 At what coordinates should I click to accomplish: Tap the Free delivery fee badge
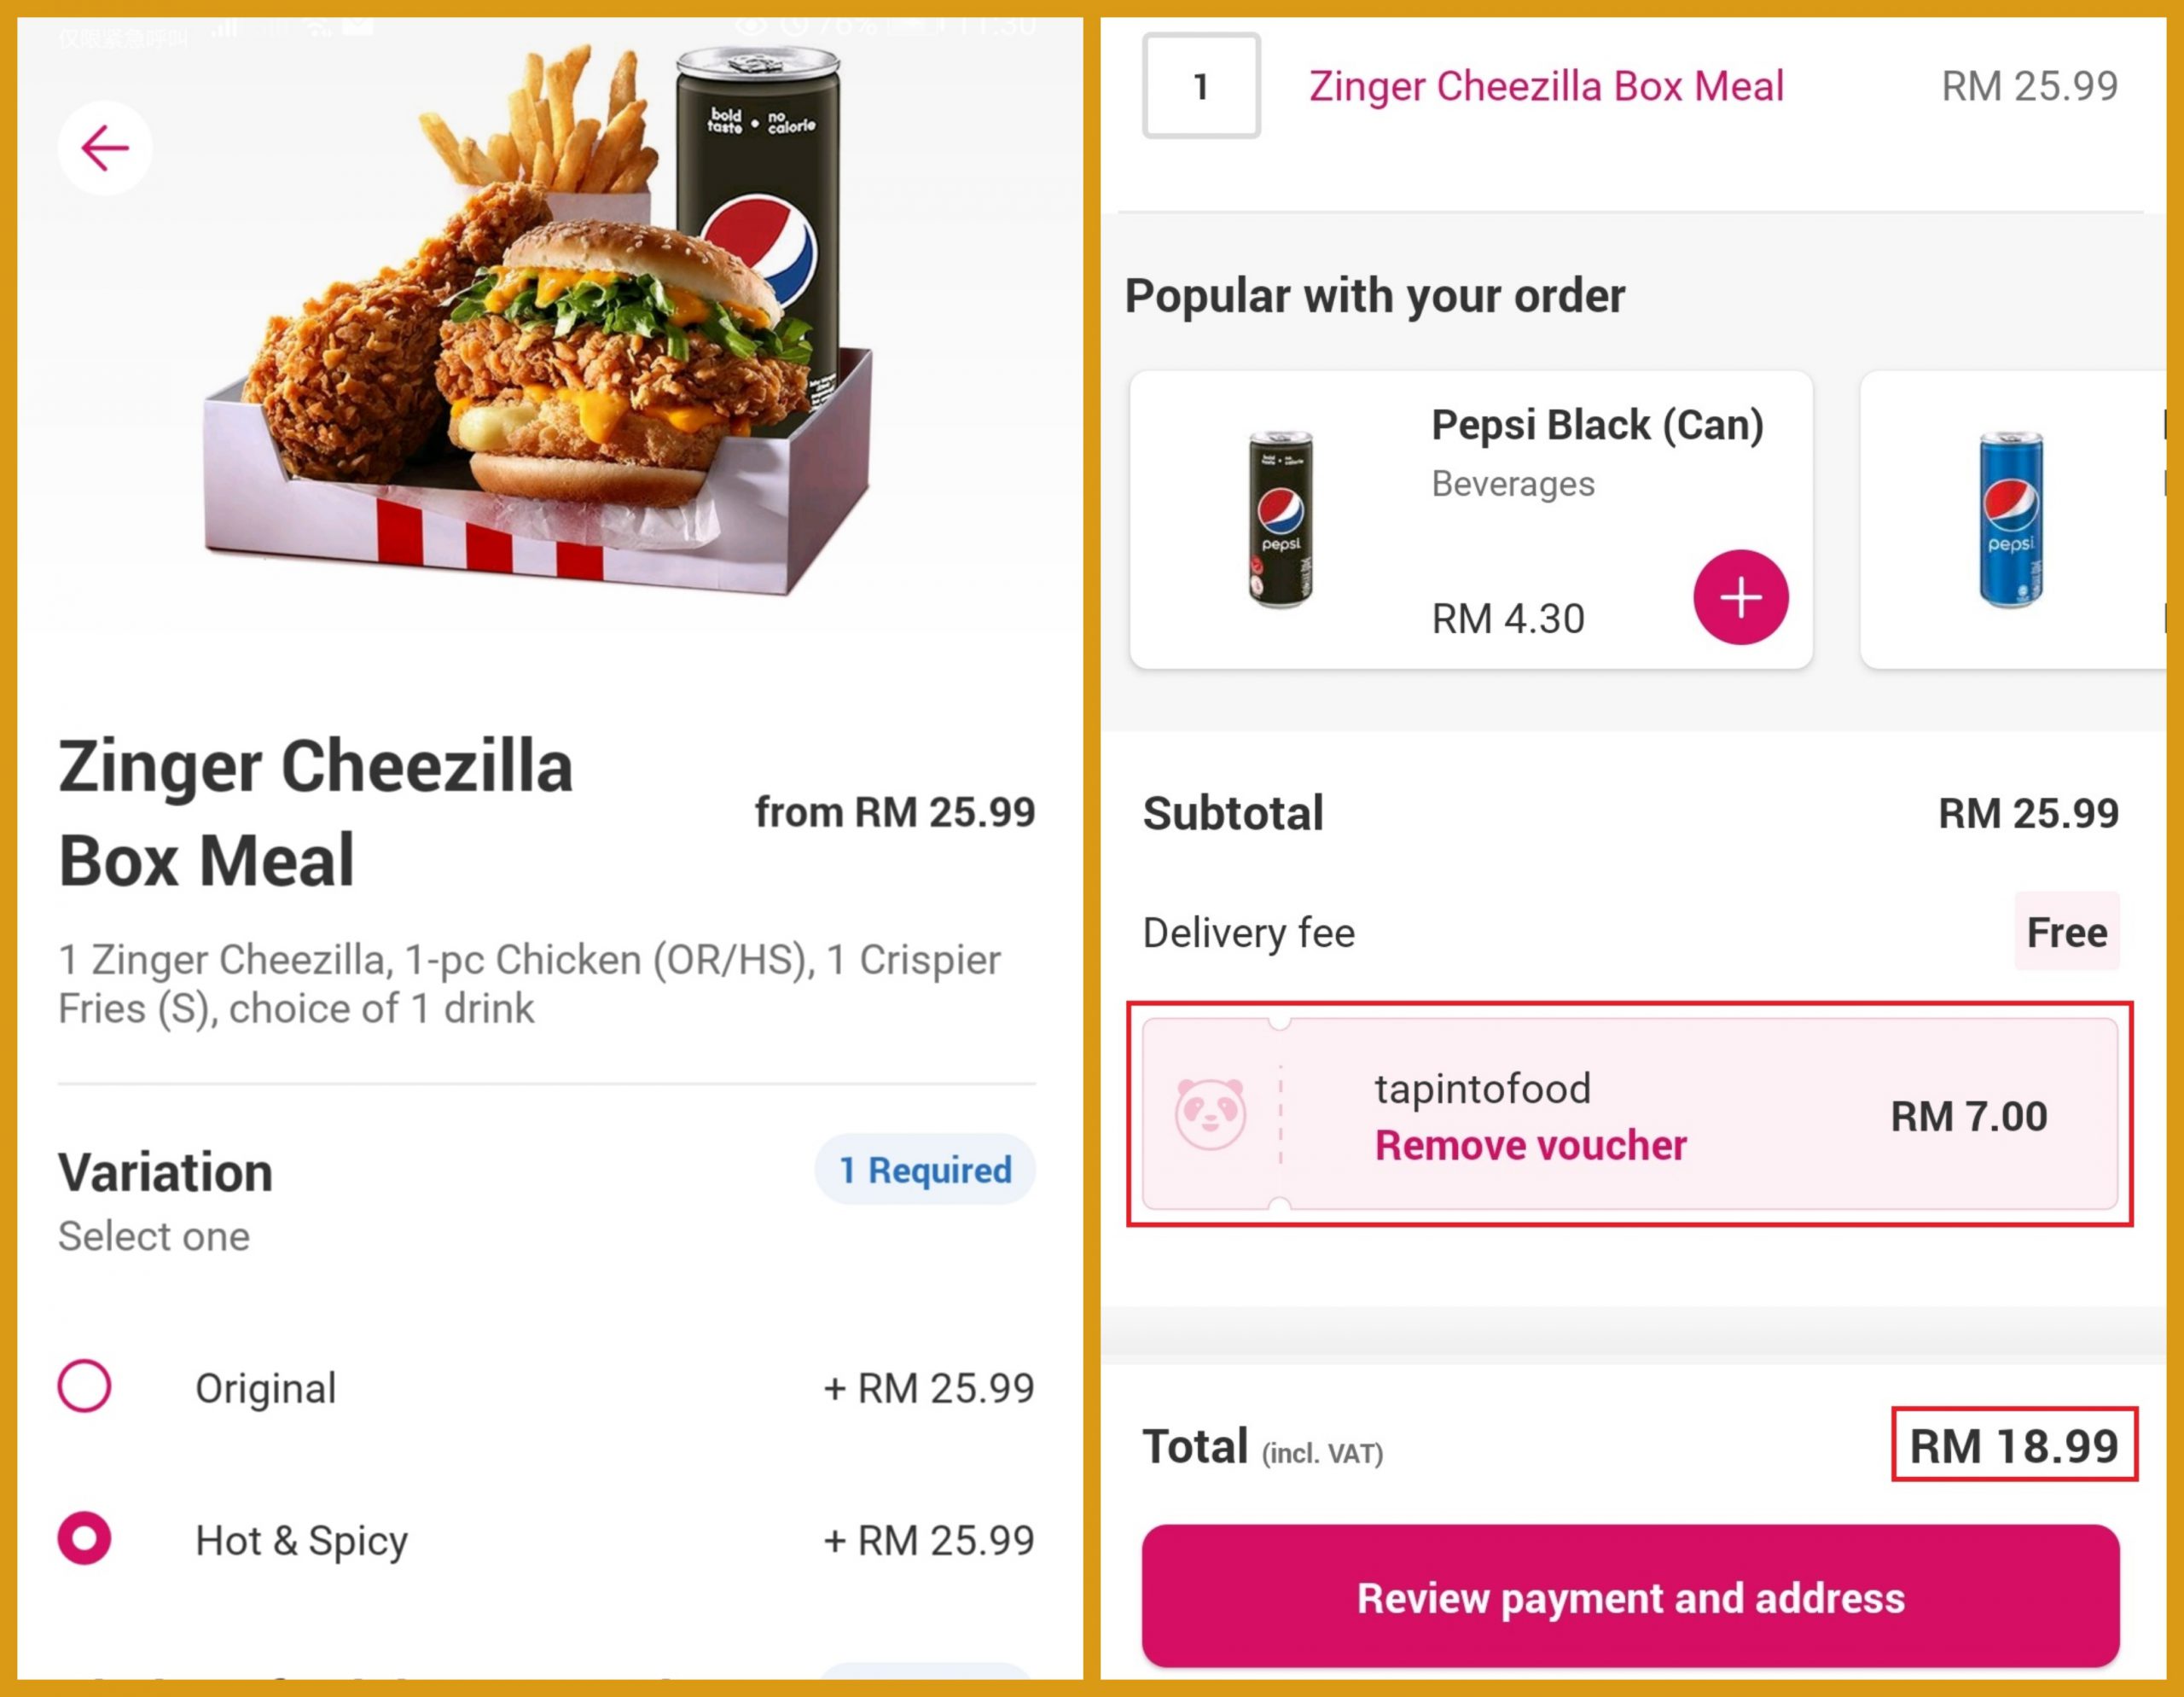click(2066, 932)
